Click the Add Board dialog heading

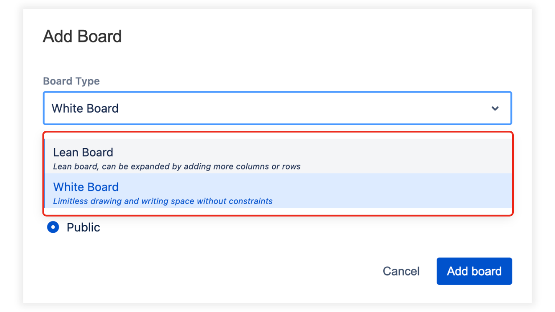[82, 36]
